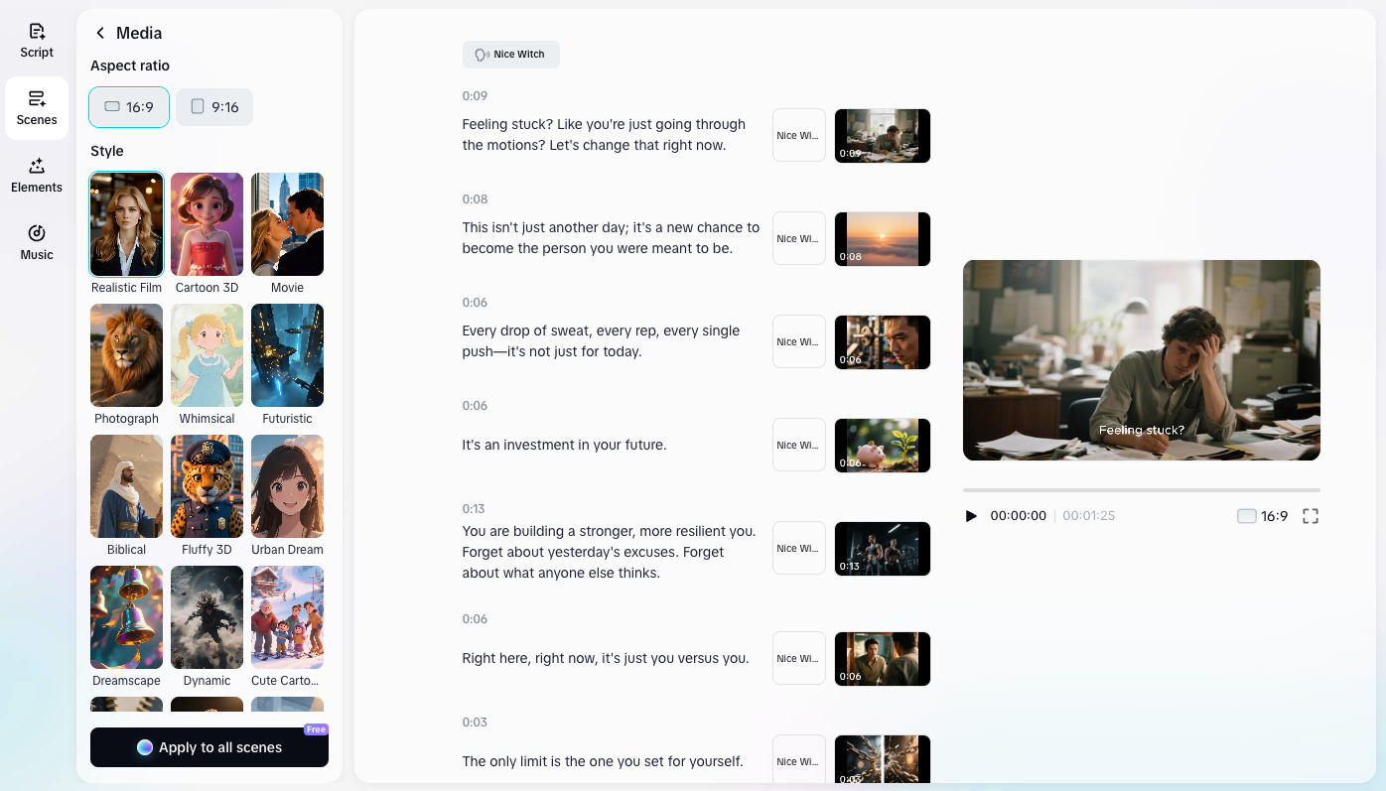
Task: Open the Script tab in the sidebar
Action: pyautogui.click(x=37, y=41)
